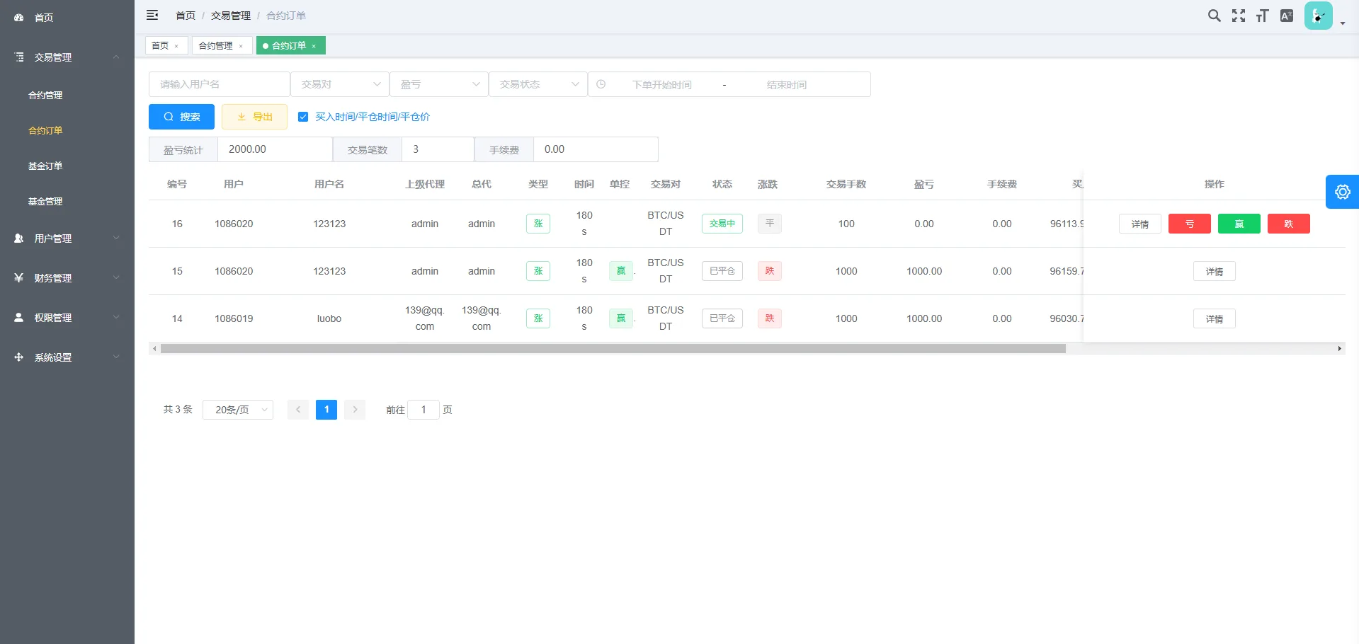Click the 亏 button on row 16

pyautogui.click(x=1189, y=224)
